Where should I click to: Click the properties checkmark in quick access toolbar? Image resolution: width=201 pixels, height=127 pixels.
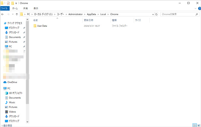8,3
